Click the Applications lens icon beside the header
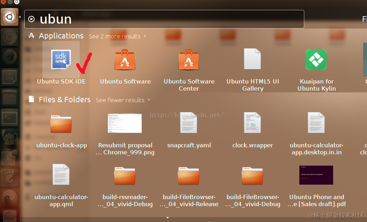The height and width of the screenshot is (222, 367). pyautogui.click(x=31, y=36)
